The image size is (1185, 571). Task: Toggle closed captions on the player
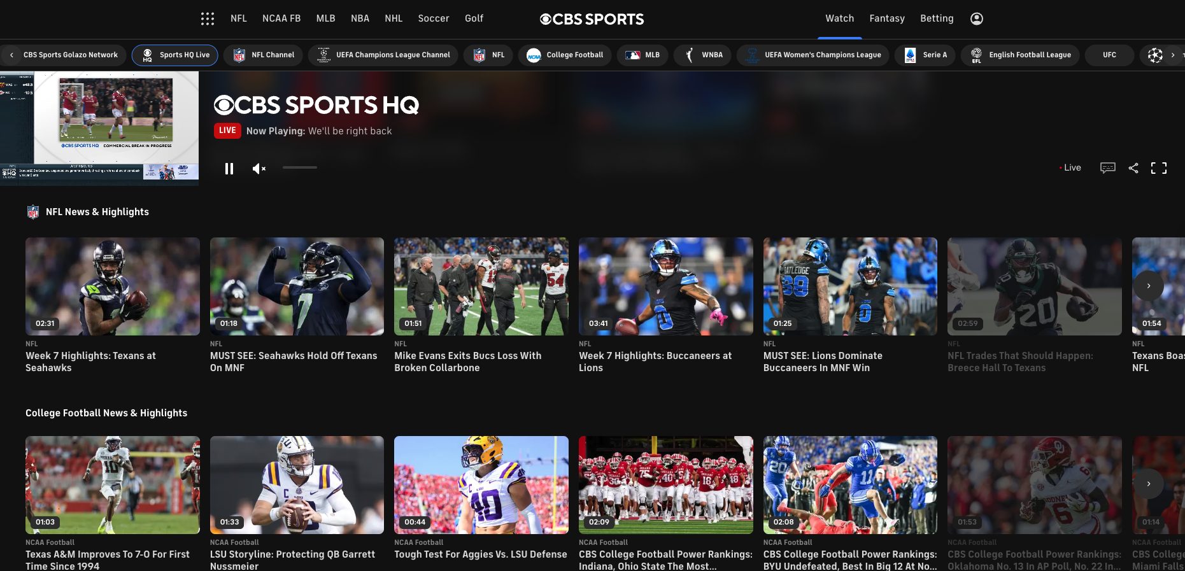[1107, 168]
